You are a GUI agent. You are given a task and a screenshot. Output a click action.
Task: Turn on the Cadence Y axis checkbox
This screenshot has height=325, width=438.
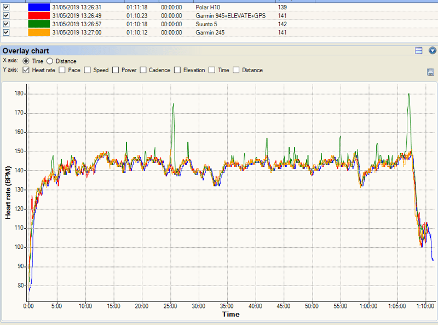pos(143,70)
